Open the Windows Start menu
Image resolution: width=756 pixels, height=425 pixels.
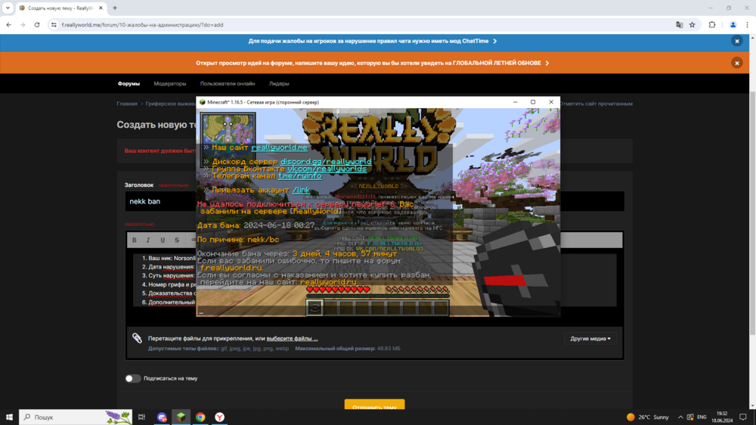9,417
